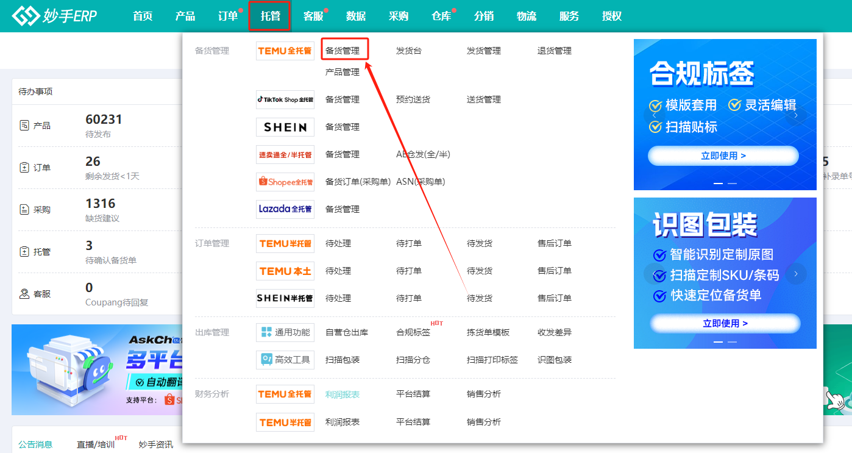Open the 服务 menu

[x=569, y=16]
